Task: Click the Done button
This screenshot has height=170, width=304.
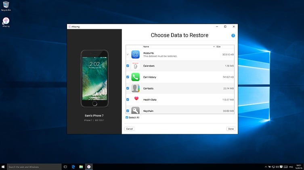Action: coord(231,129)
